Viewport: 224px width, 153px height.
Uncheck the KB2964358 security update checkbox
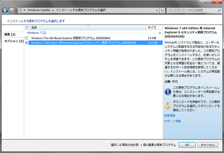coord(27,43)
